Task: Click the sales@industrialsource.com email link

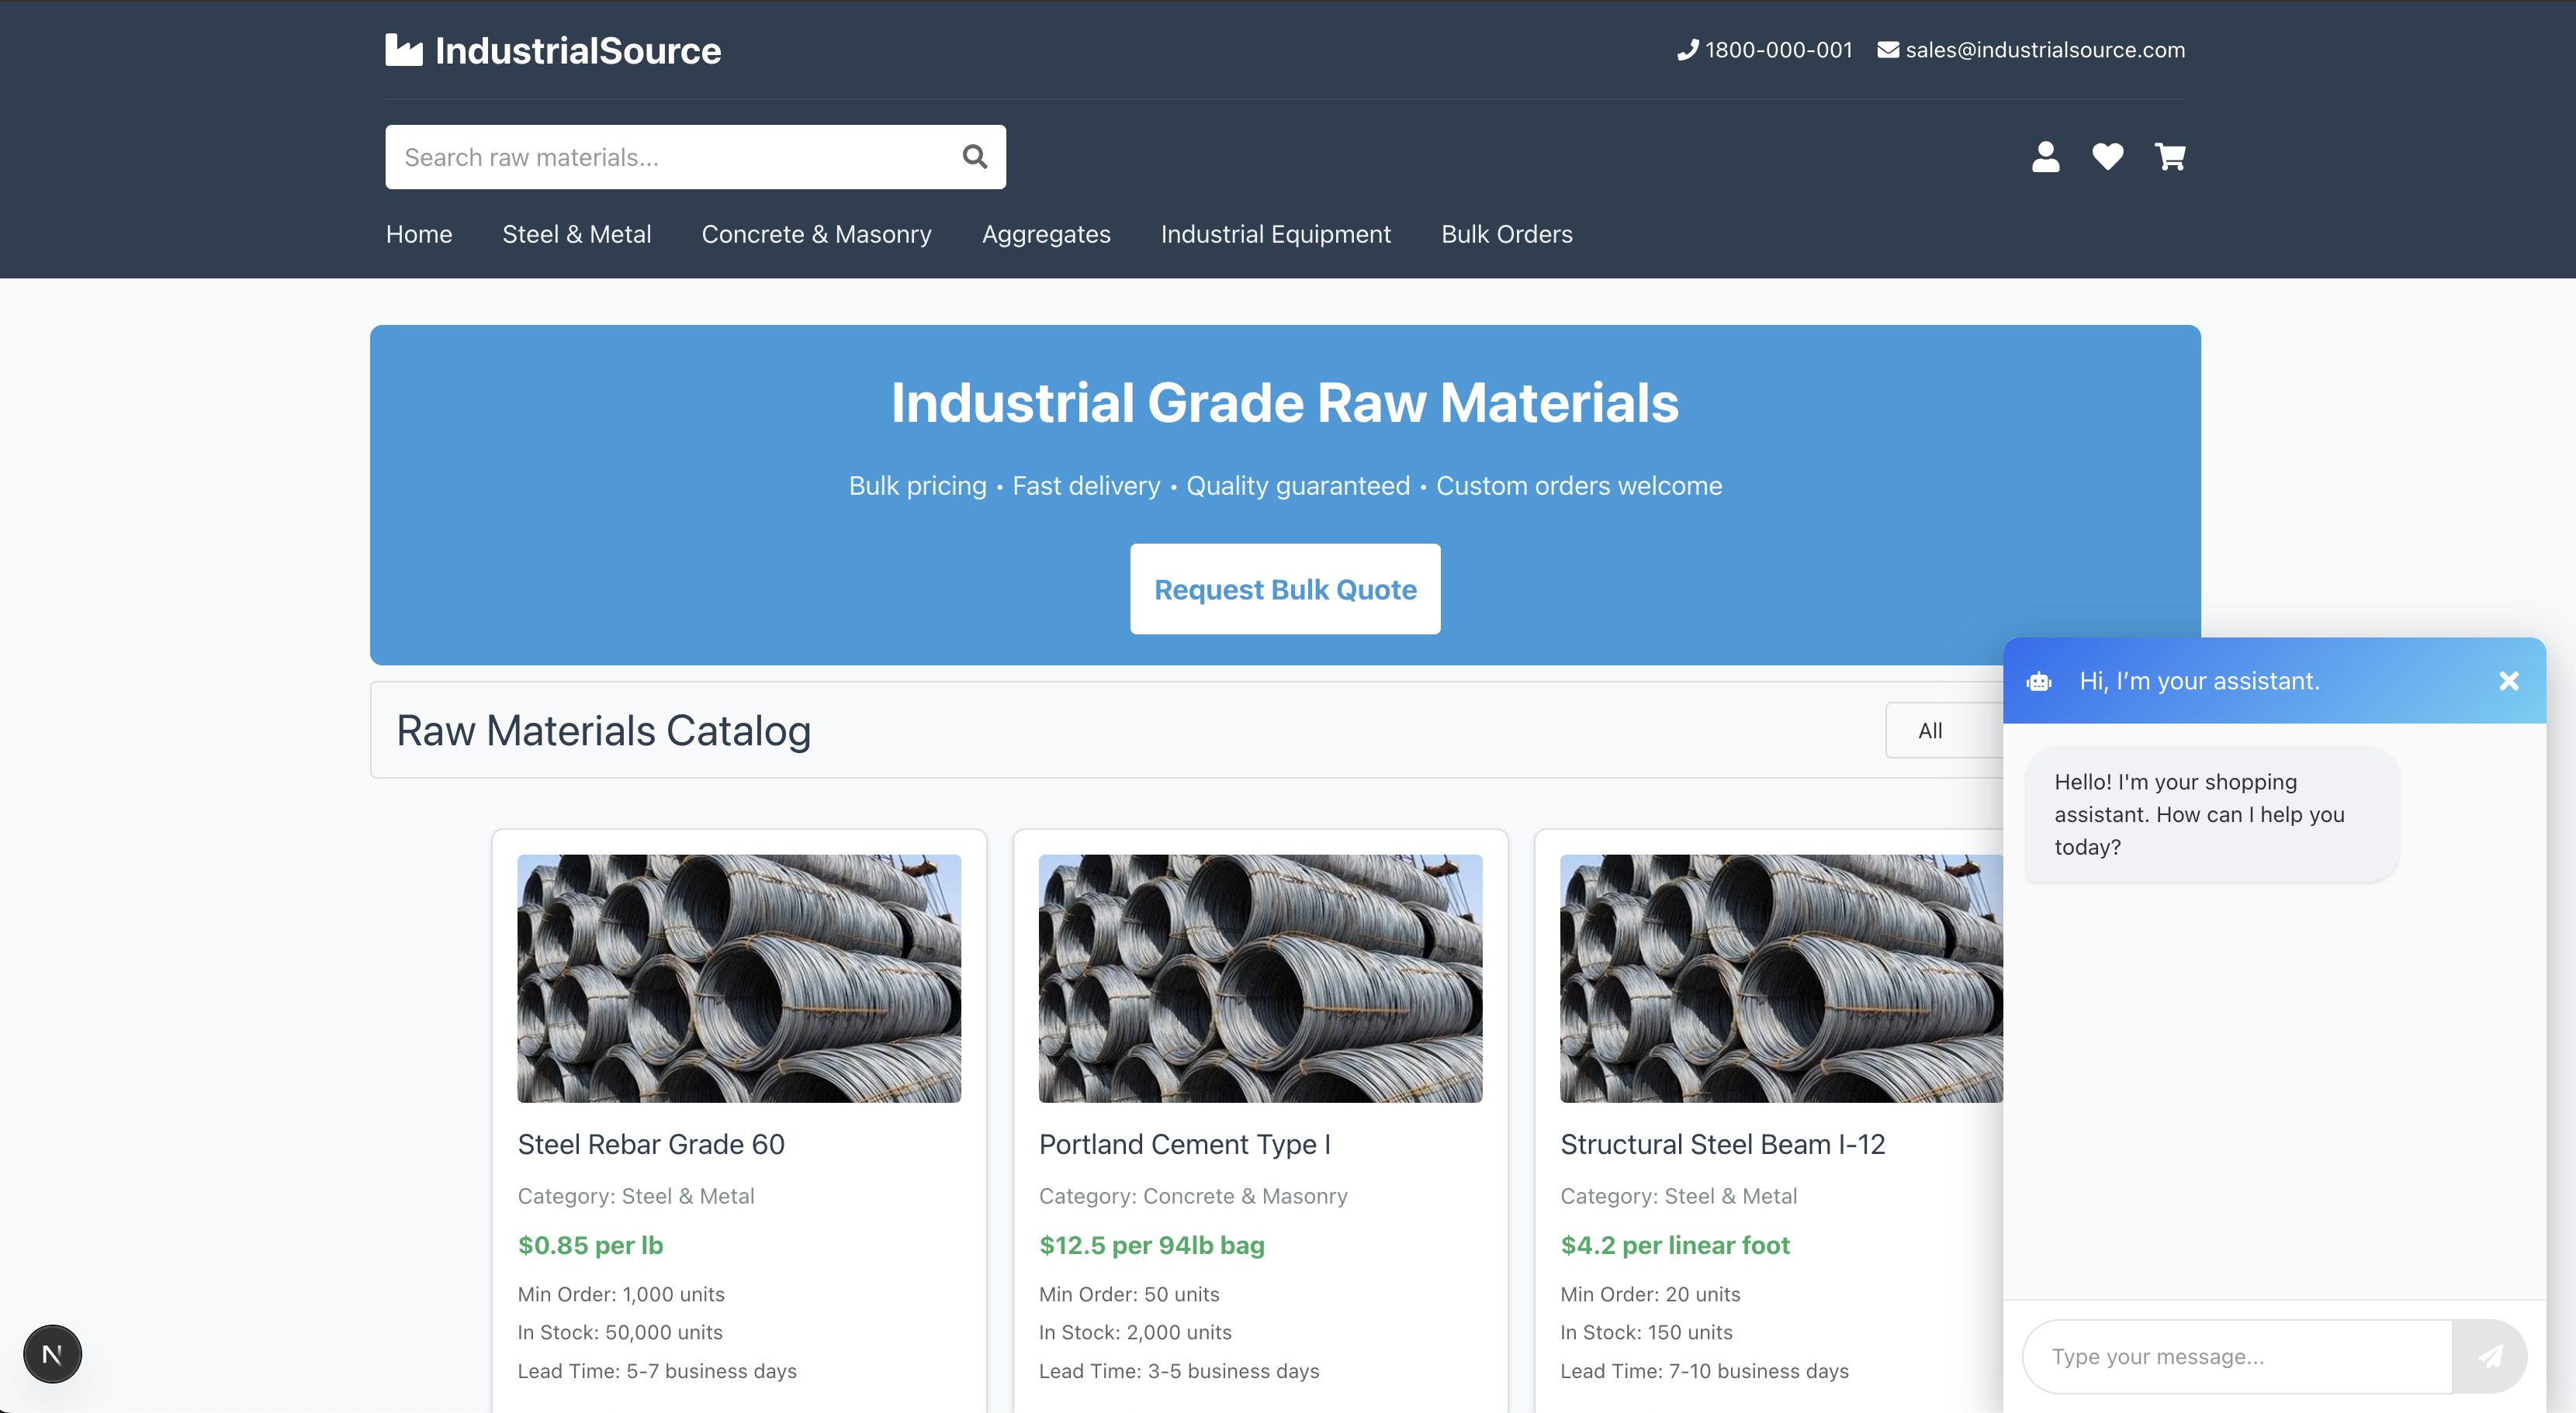Action: (2045, 49)
